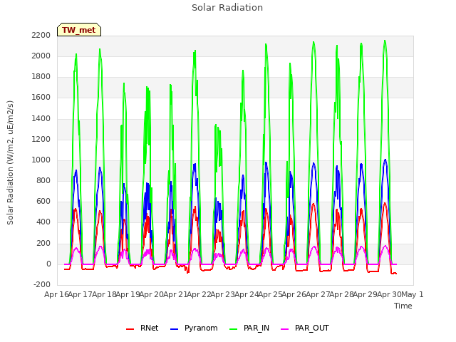Click the Apr 23 x-axis tick label
456x342 pixels.
pos(222,294)
